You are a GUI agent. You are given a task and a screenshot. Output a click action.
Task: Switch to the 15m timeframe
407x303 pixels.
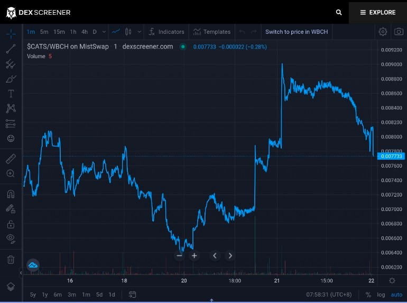point(59,32)
